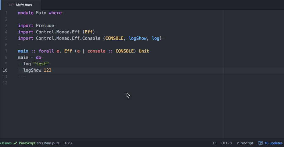Switch to the Main.purs tab
The image size is (284, 147).
24,5
